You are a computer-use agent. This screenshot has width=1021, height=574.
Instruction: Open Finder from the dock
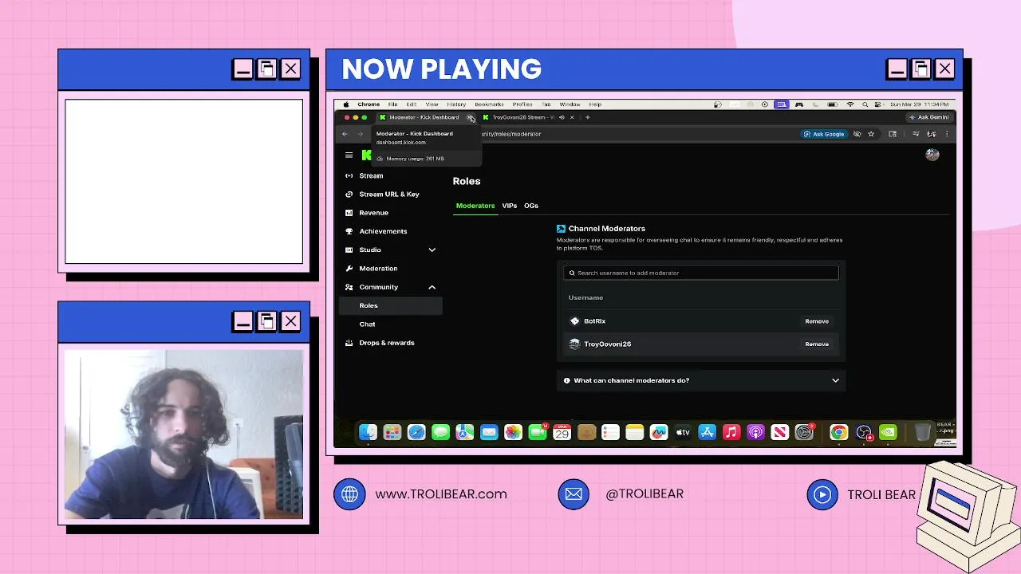coord(368,432)
